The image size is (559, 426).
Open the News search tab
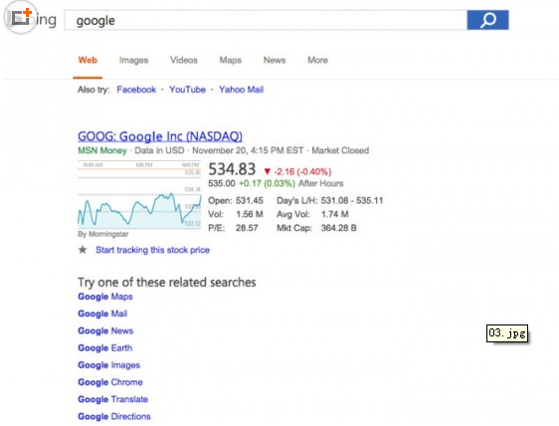275,60
